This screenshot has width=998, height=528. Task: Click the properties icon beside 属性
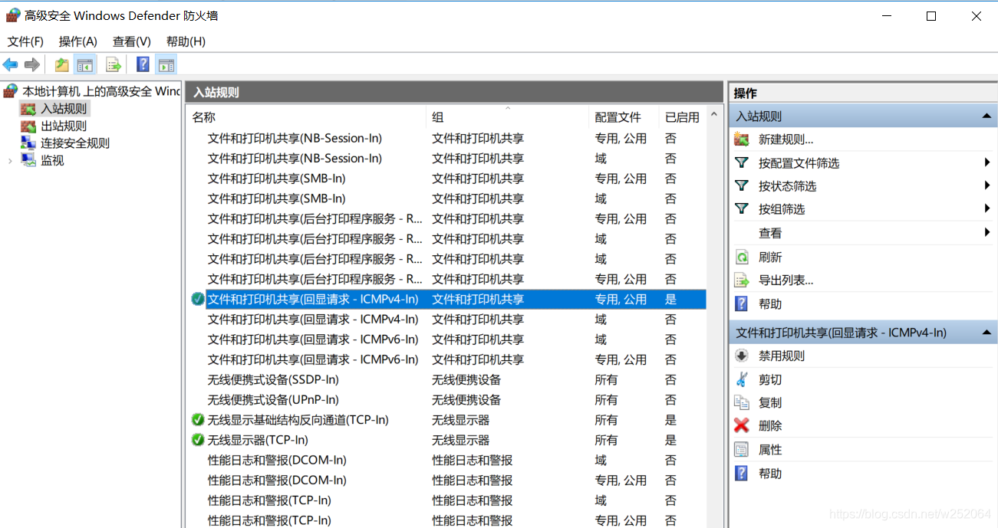[x=742, y=449]
